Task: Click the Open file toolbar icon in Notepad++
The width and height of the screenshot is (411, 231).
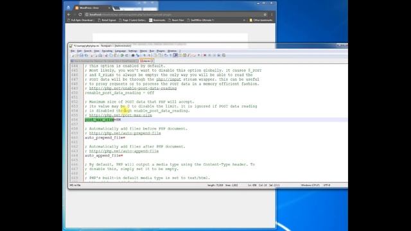Action: pos(77,55)
